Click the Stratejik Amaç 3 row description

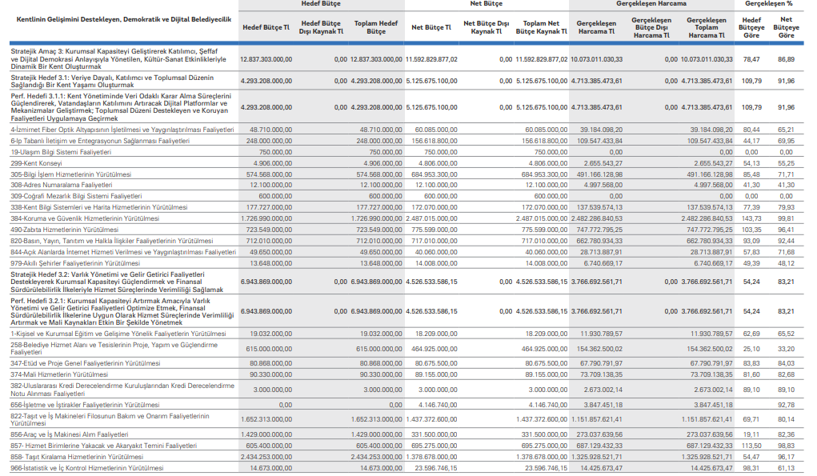pyautogui.click(x=119, y=59)
